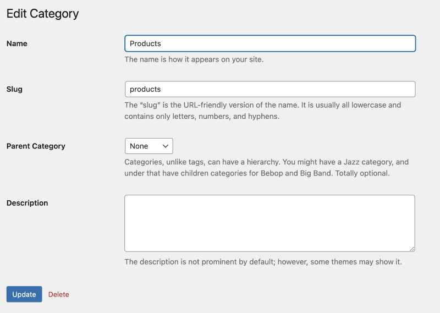Image resolution: width=440 pixels, height=313 pixels.
Task: Click the category hierarchy help paragraph
Action: (266, 168)
